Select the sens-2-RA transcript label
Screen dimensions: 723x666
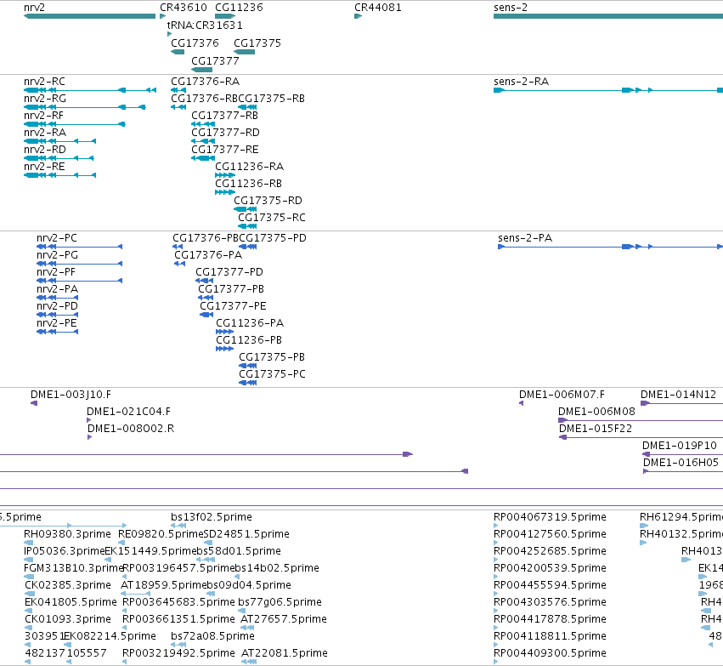(x=521, y=82)
